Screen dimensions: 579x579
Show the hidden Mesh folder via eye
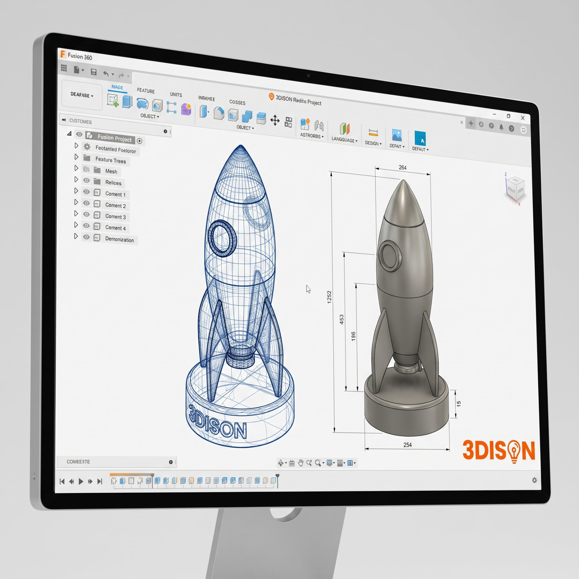coord(86,169)
